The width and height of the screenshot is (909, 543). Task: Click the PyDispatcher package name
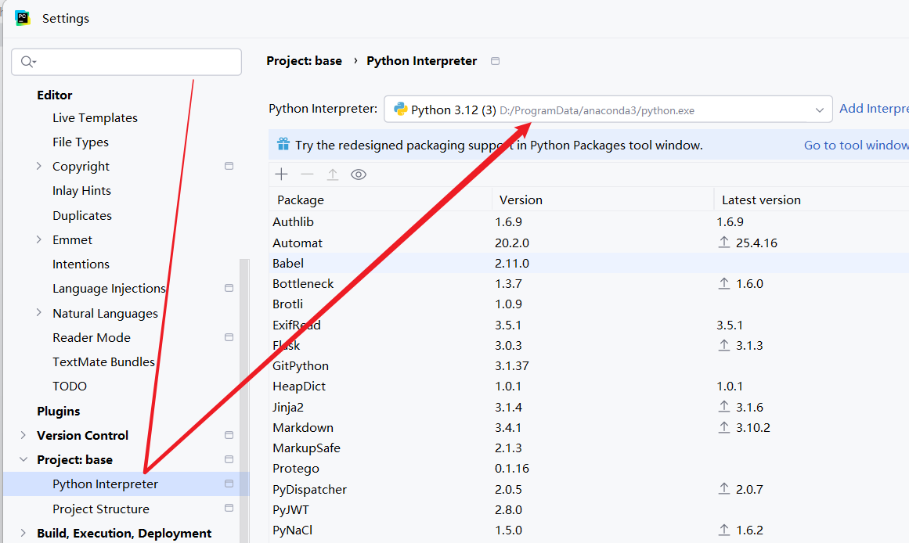pyautogui.click(x=309, y=490)
